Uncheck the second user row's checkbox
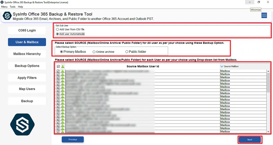This screenshot has height=145, width=273. point(58,74)
